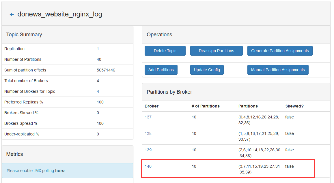Click the Replication row label

coord(14,49)
